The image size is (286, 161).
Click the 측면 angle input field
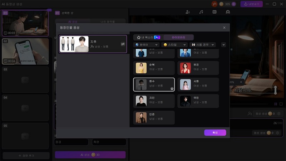click(109, 142)
